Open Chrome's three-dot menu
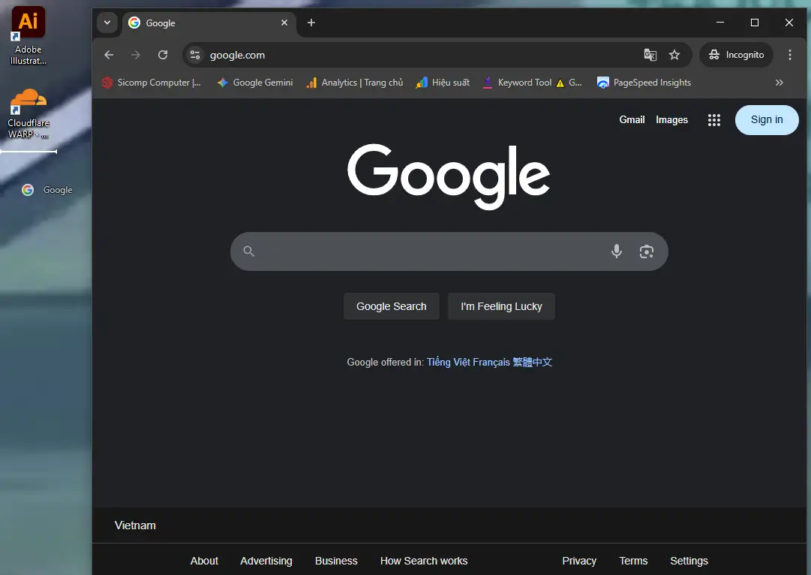 [789, 55]
